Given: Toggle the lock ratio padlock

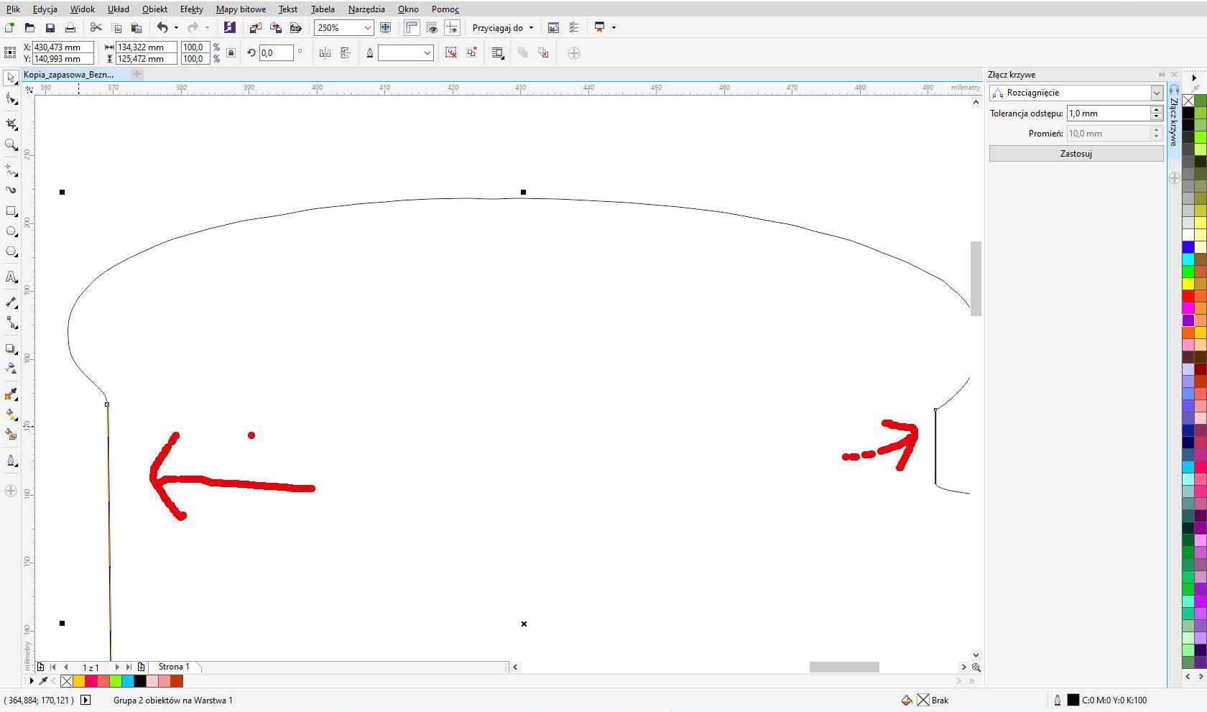Looking at the screenshot, I should [231, 52].
